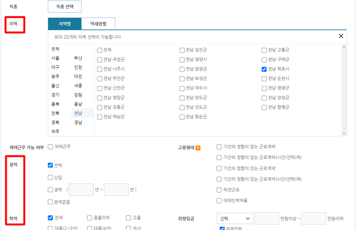Check 전남 영암군
Screen dimensions: 356x230
[100, 98]
